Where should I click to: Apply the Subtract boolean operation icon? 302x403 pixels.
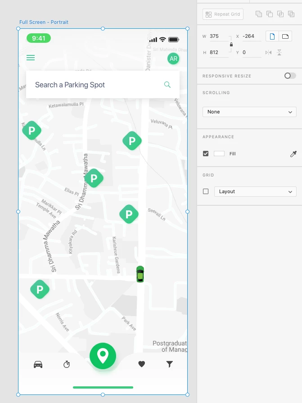pyautogui.click(x=270, y=14)
